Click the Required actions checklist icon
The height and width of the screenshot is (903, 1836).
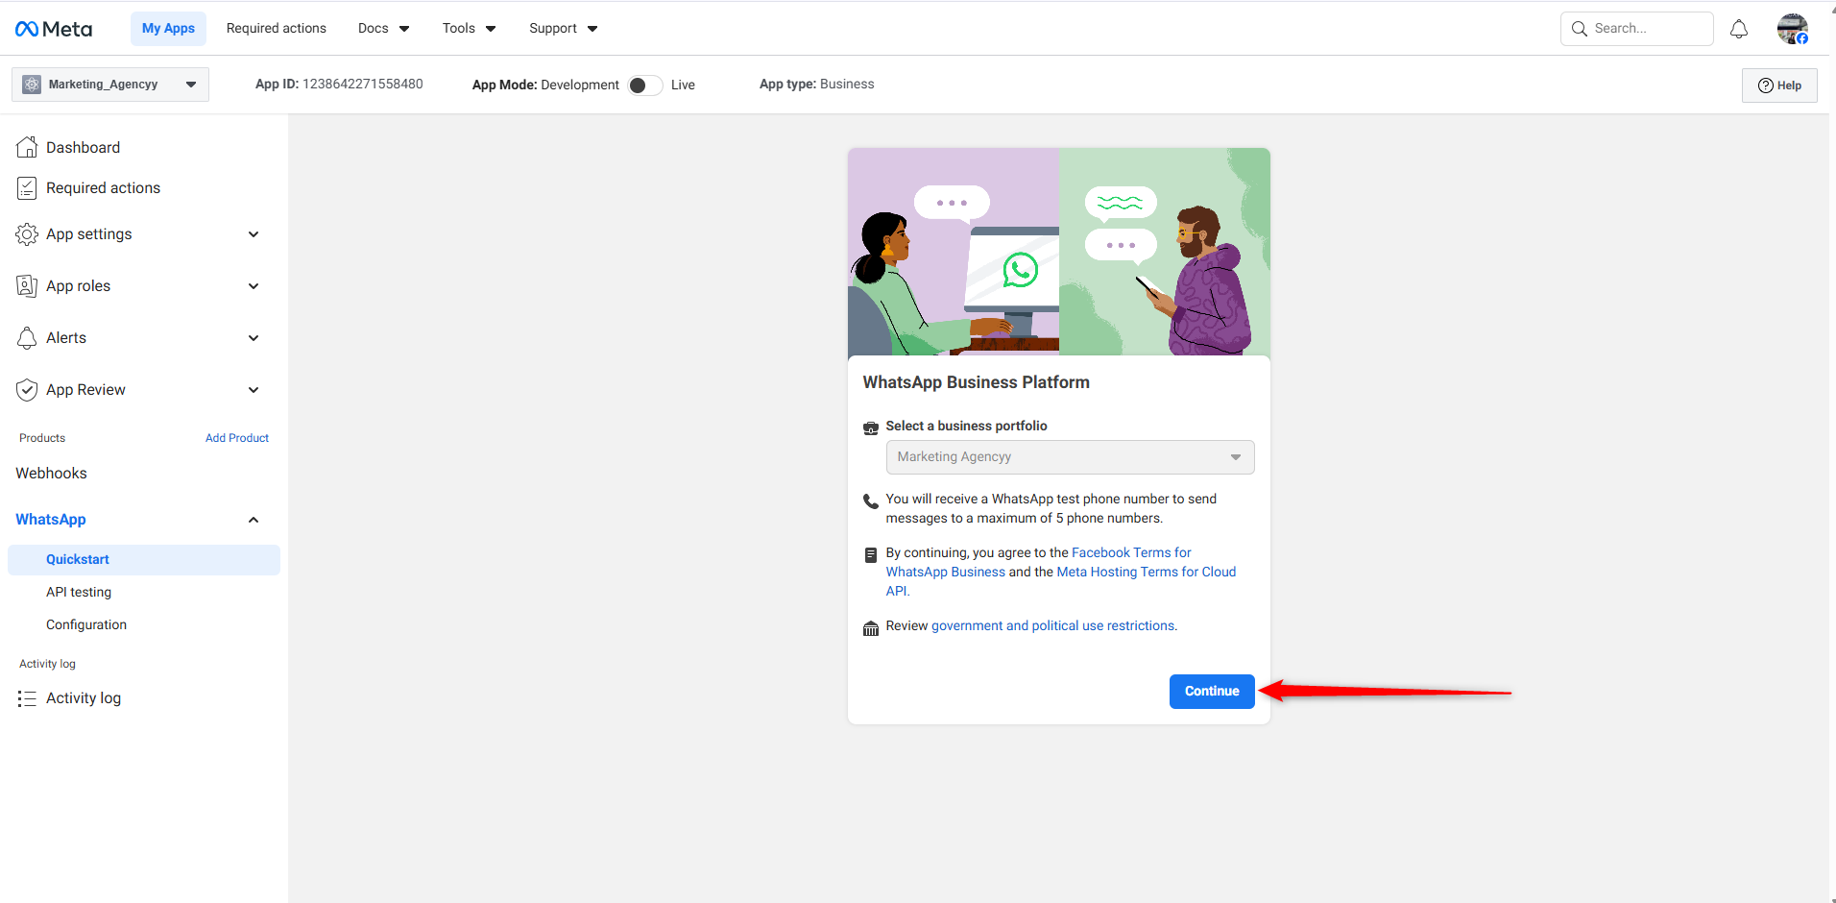pos(27,188)
